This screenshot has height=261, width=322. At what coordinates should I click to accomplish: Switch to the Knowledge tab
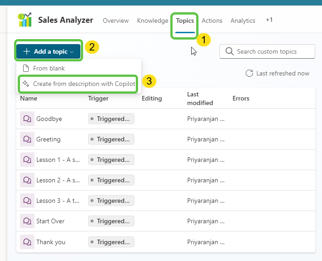(153, 20)
